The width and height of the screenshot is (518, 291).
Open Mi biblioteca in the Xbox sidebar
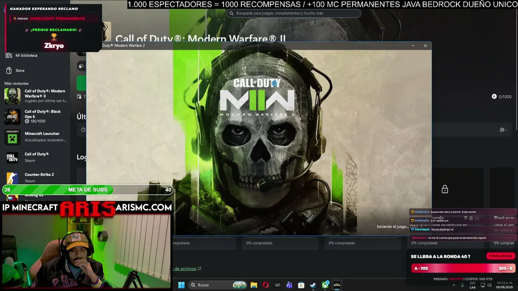click(x=26, y=55)
